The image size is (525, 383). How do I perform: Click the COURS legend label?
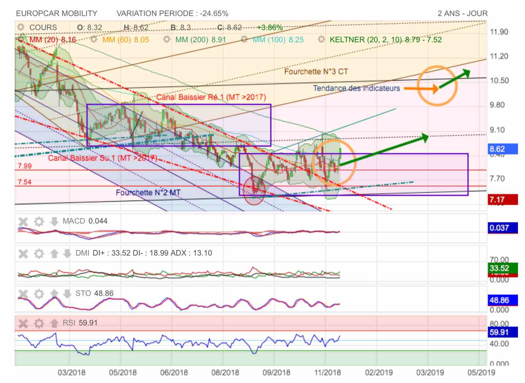(x=43, y=28)
